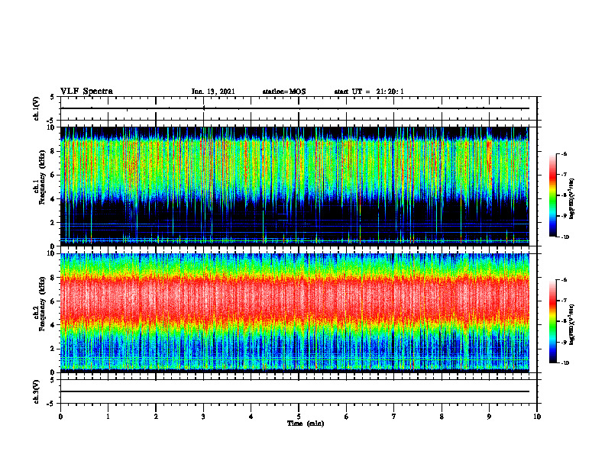Click tick label '10' on the Time axis
The image size is (605, 467).
tap(537, 417)
